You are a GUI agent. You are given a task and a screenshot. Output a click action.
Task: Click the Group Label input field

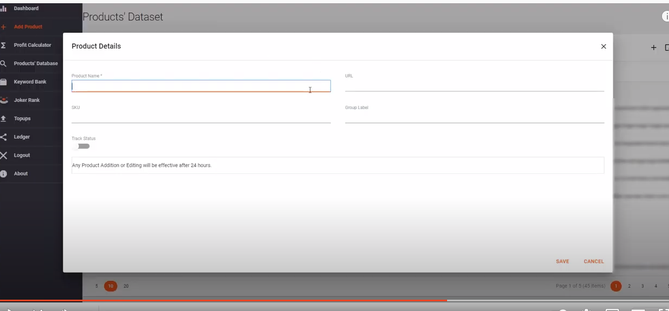point(475,117)
